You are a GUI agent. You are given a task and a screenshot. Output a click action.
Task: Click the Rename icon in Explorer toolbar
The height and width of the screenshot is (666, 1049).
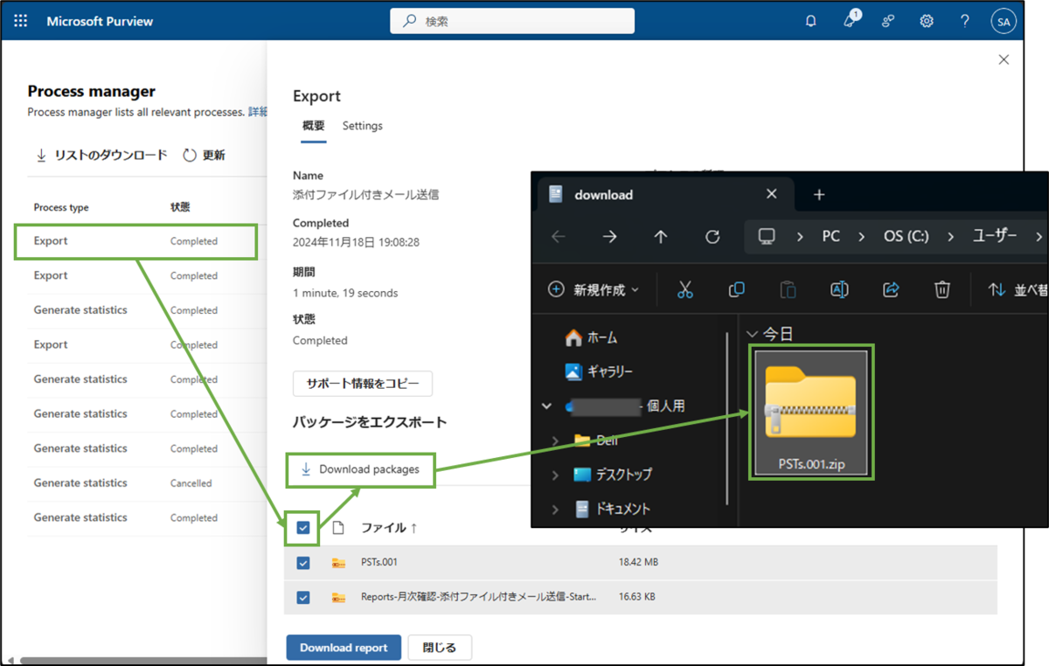pos(839,290)
